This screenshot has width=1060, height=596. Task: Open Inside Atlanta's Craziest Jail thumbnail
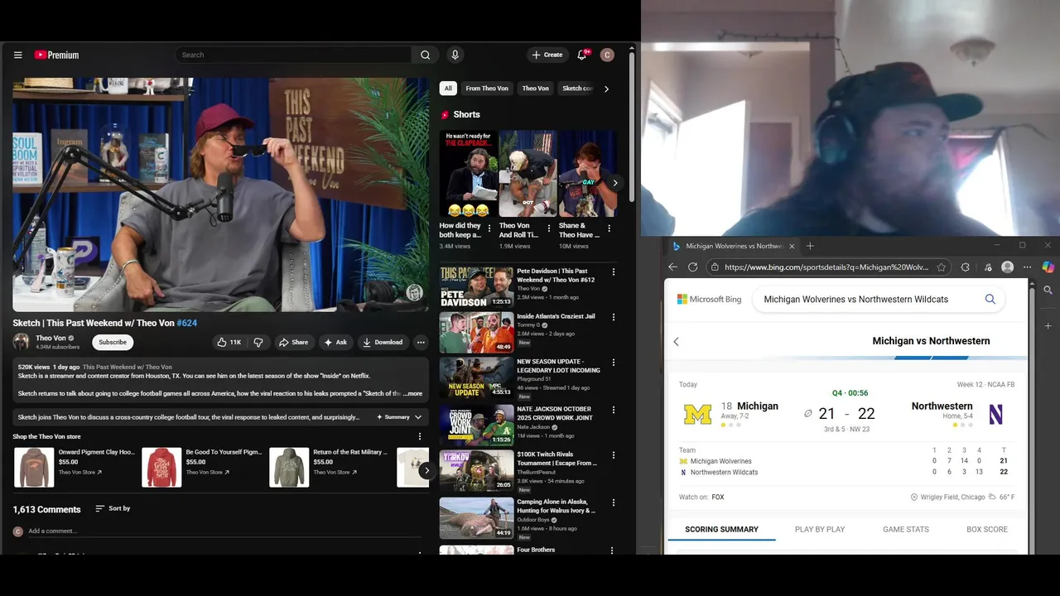[476, 332]
